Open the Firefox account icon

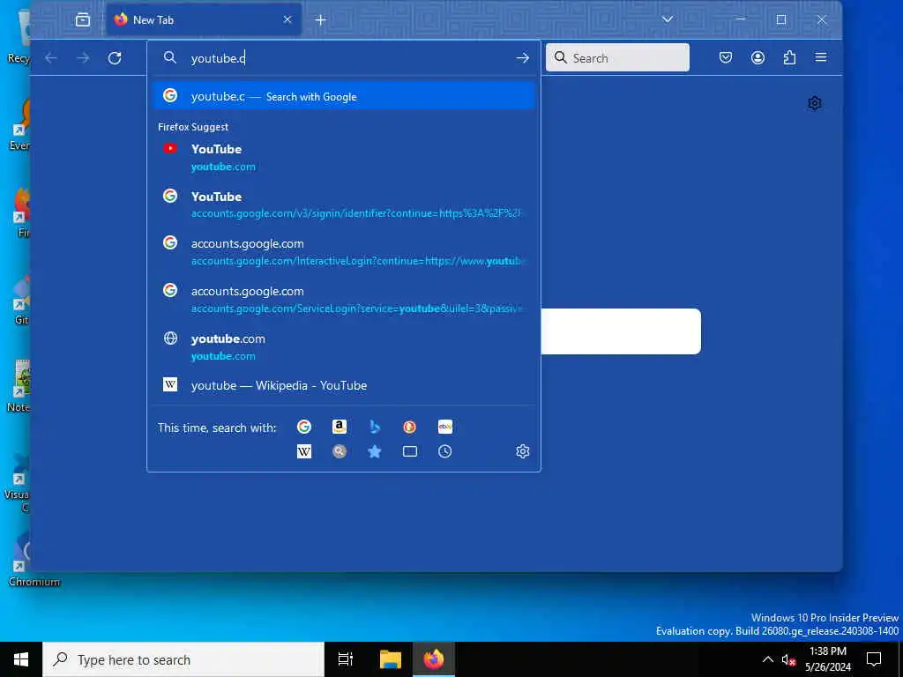(x=757, y=57)
